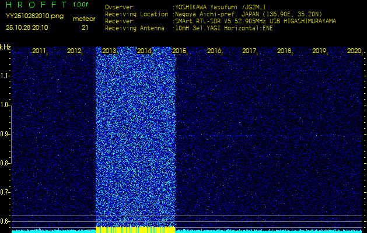Screen dimensions: 367x233
Task: Click the kHz axis unit label
Action: tap(5, 47)
